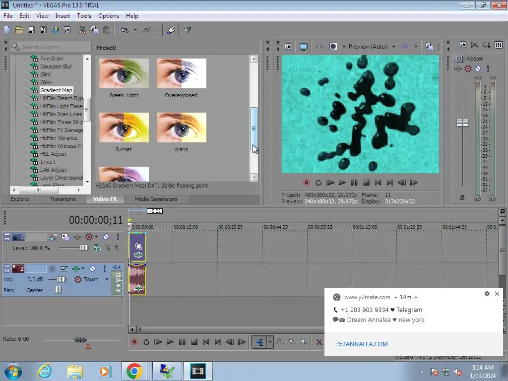Viewport: 508px width, 381px height.
Task: Click the Cut scissors icon
Action: (x=82, y=30)
